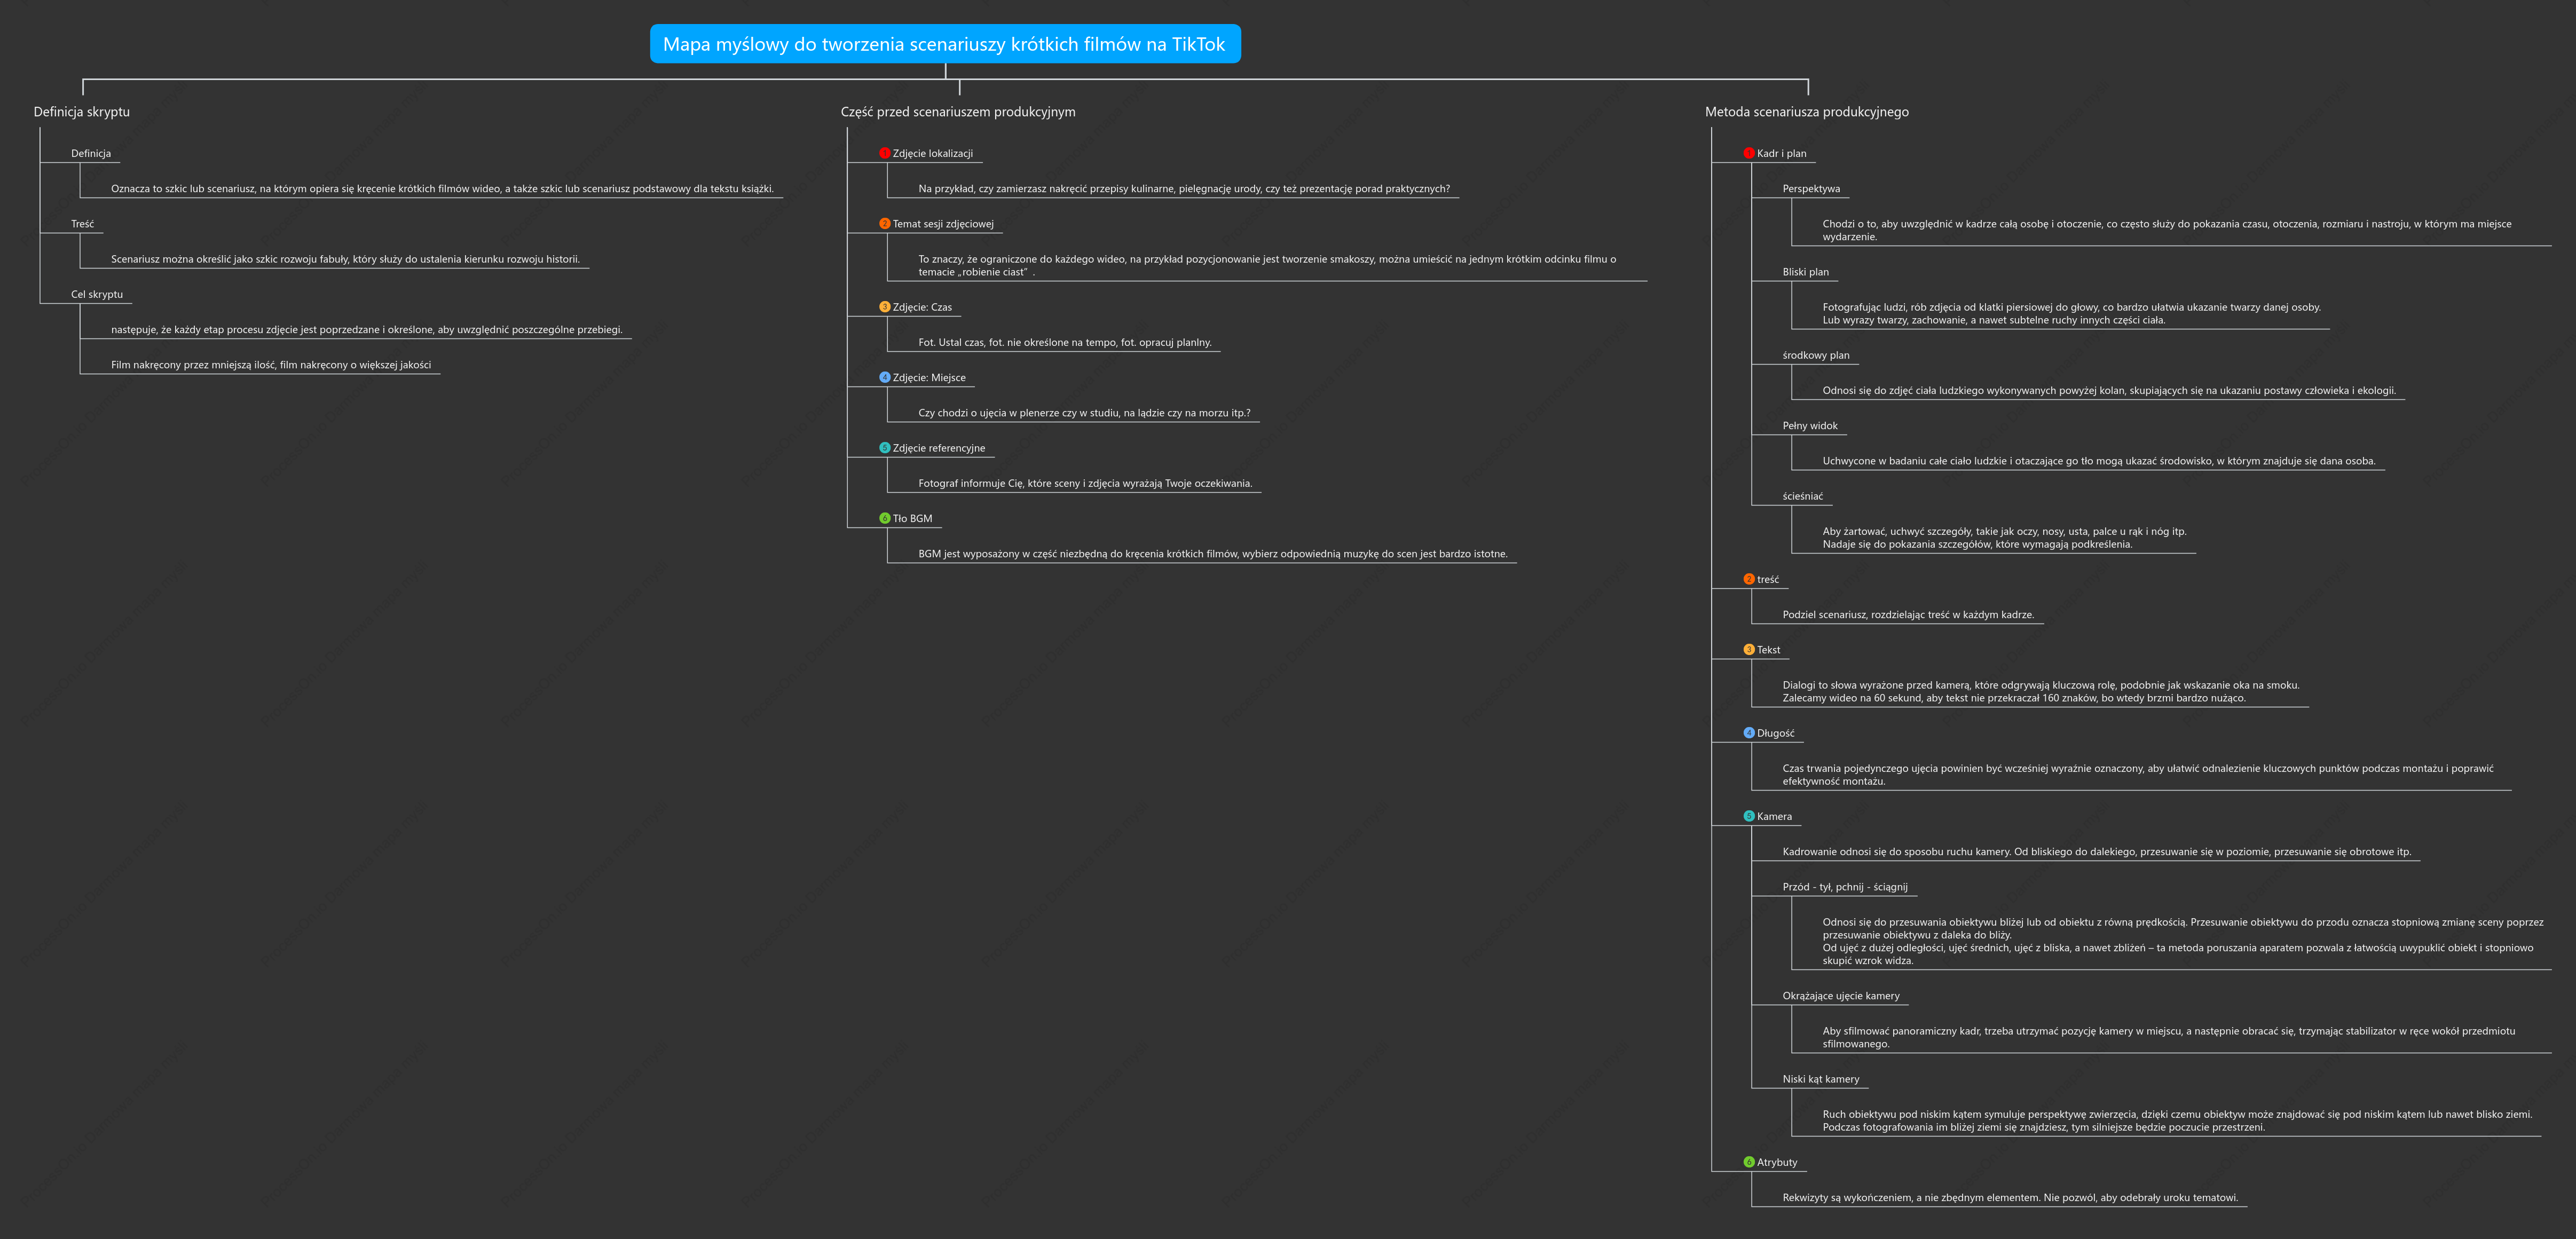
Task: Click the Długość topic label
Action: pos(1775,733)
